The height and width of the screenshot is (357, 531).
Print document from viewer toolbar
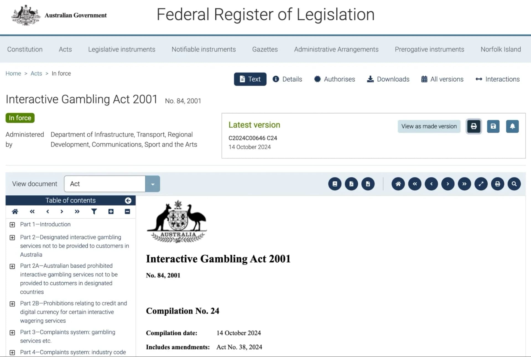[498, 184]
